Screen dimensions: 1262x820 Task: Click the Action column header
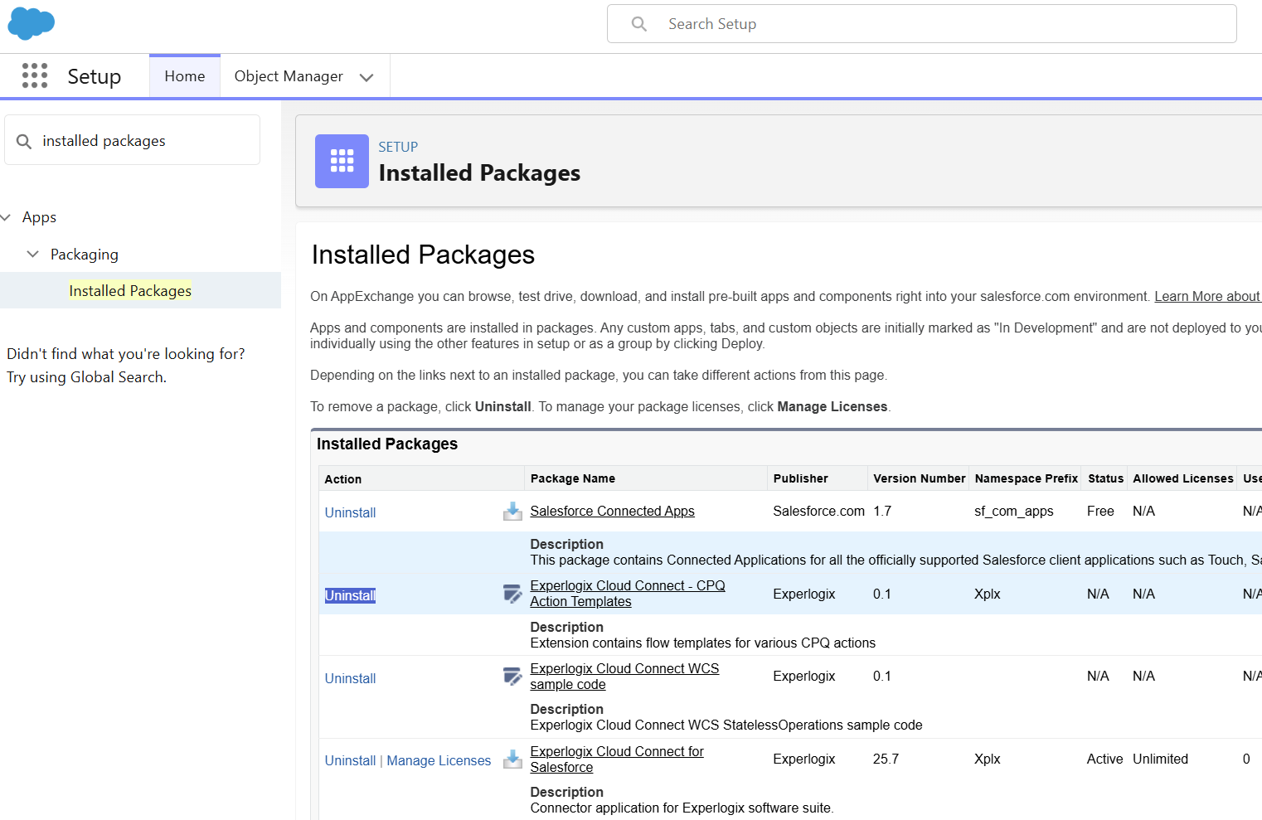[x=342, y=479]
